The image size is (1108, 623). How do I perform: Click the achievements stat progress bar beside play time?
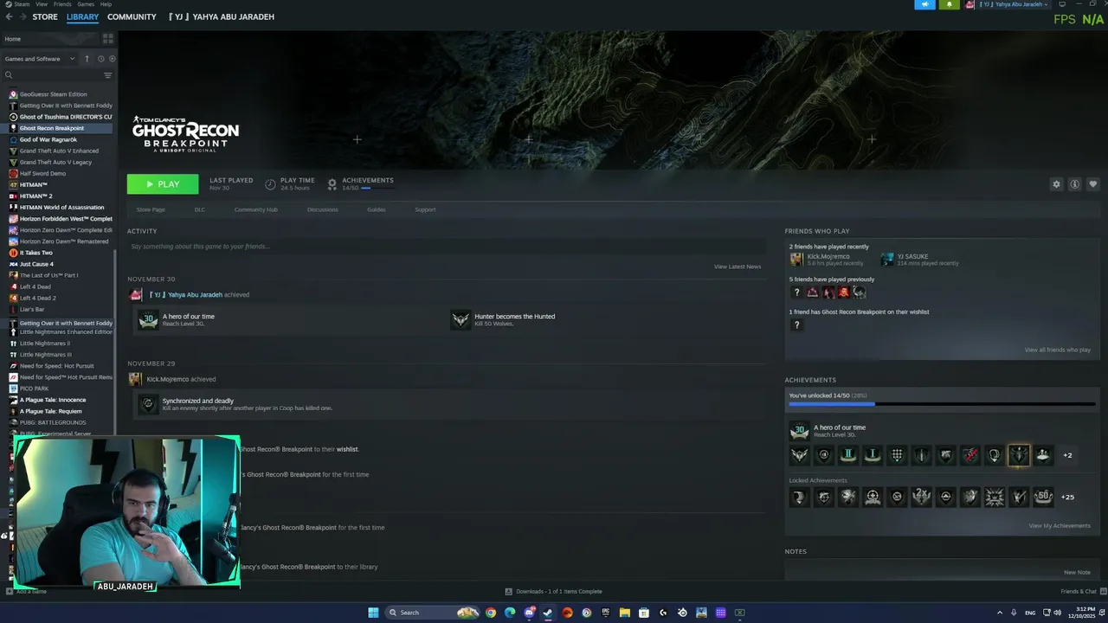pyautogui.click(x=378, y=188)
